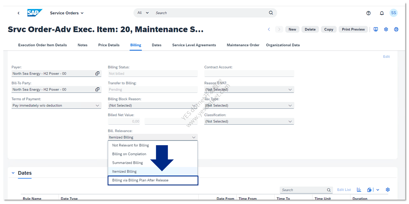Collapse the Dates section chevron
The image size is (409, 204).
[x=13, y=173]
